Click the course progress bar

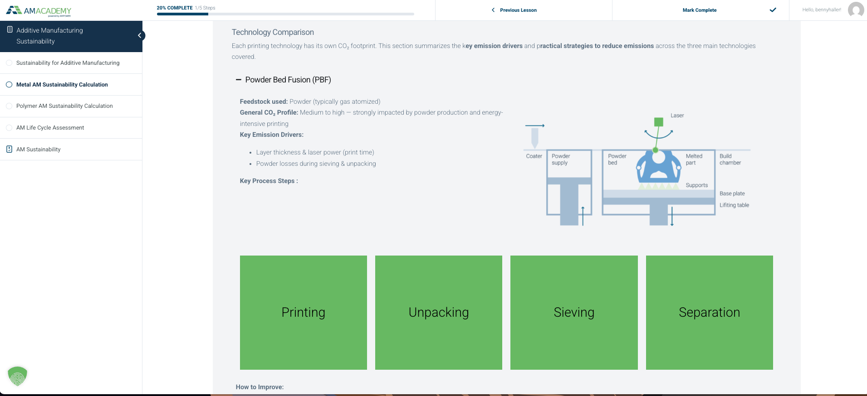[x=285, y=14]
